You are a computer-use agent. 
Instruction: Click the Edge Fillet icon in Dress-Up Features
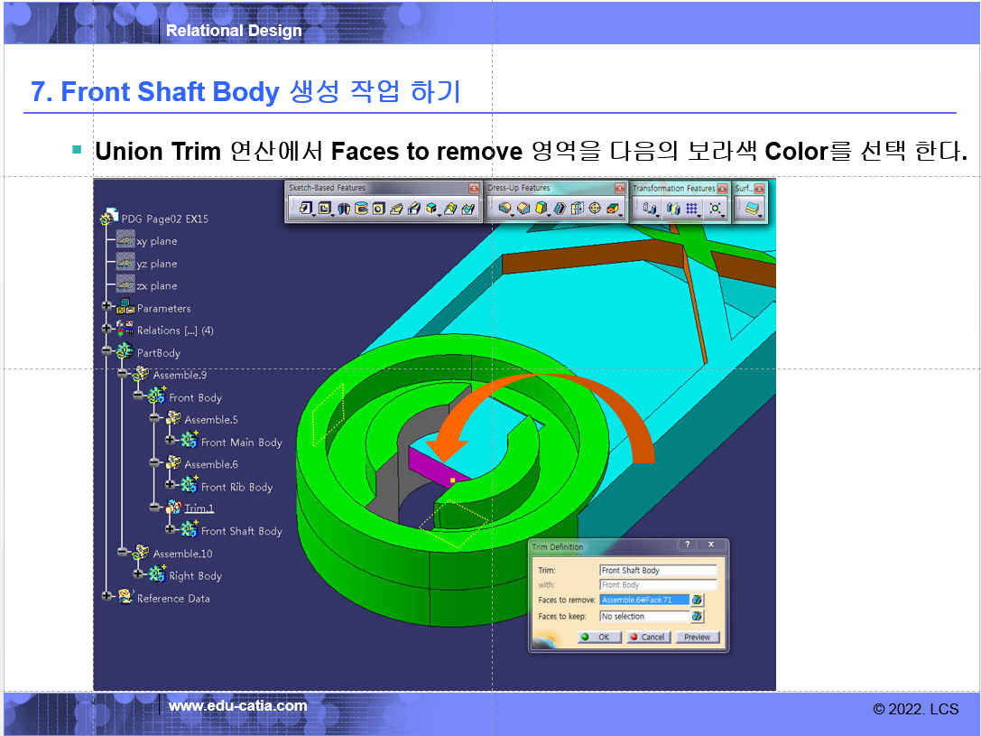tap(505, 209)
